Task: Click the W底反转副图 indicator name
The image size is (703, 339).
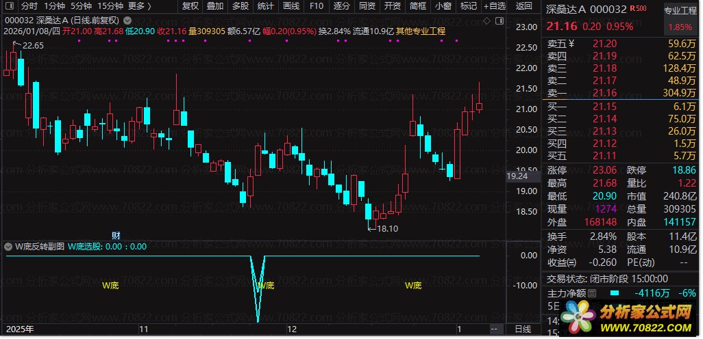Action: coord(40,247)
